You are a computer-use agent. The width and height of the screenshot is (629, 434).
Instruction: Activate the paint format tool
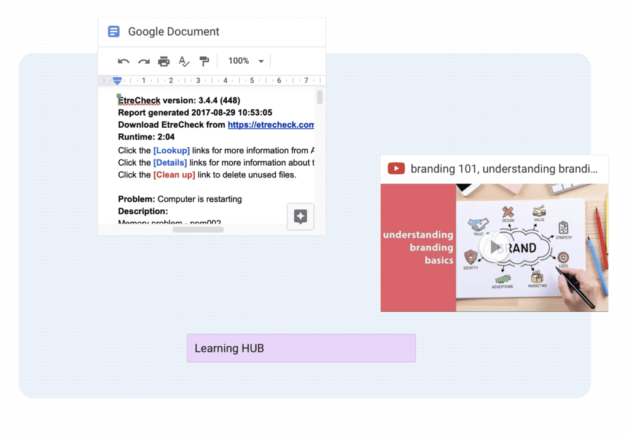pos(204,61)
